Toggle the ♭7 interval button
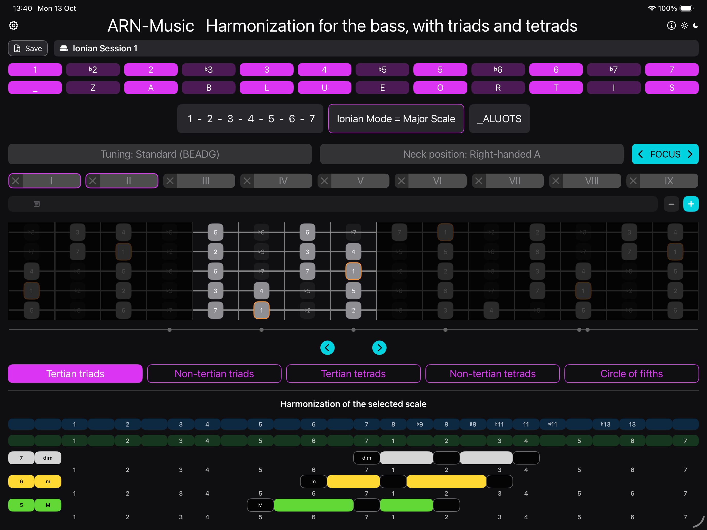707x530 pixels. [x=613, y=70]
